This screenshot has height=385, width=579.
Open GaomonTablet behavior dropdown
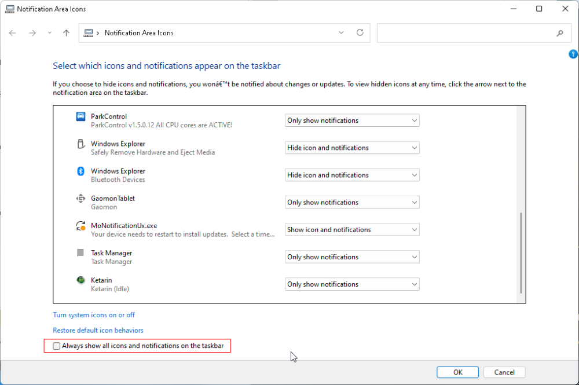click(352, 202)
